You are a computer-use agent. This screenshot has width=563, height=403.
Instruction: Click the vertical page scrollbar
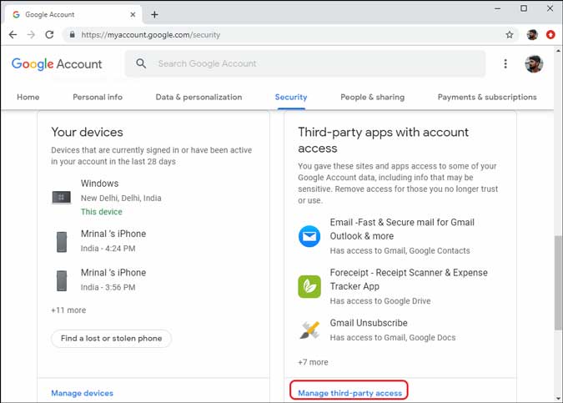(x=558, y=284)
